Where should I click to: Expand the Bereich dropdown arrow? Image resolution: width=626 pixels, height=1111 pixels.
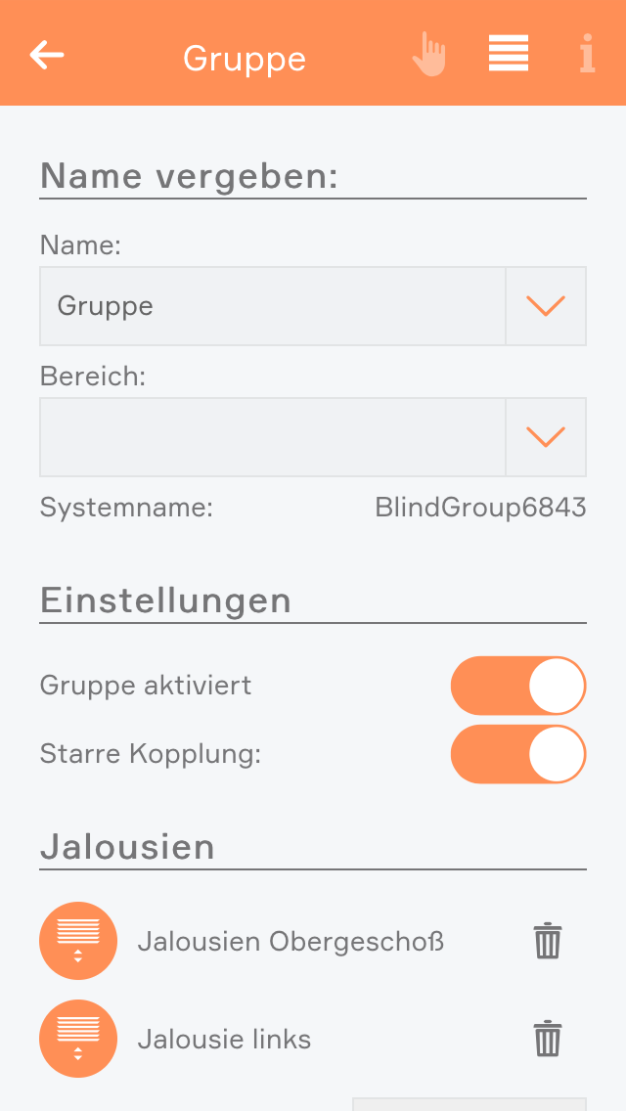point(546,437)
